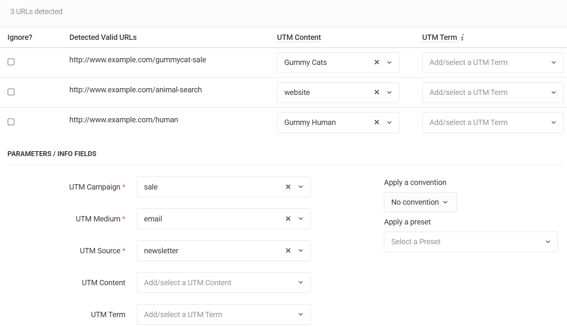
Task: Click the gummycat-sale URL text
Action: pos(138,60)
